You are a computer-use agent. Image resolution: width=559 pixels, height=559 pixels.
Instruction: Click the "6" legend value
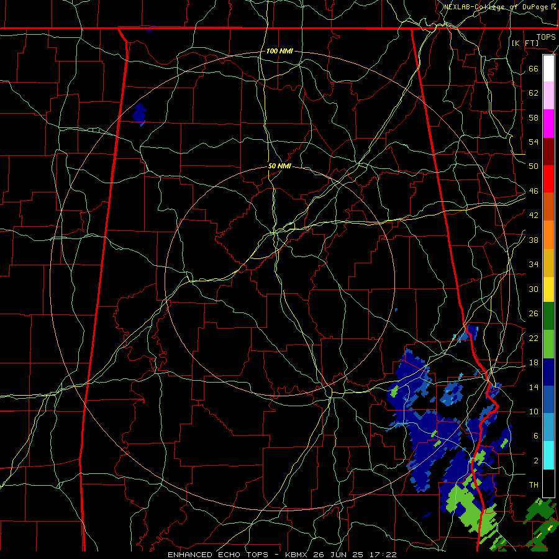point(536,435)
